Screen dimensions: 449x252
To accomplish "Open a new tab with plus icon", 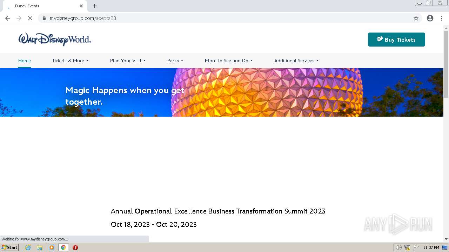I will (95, 6).
